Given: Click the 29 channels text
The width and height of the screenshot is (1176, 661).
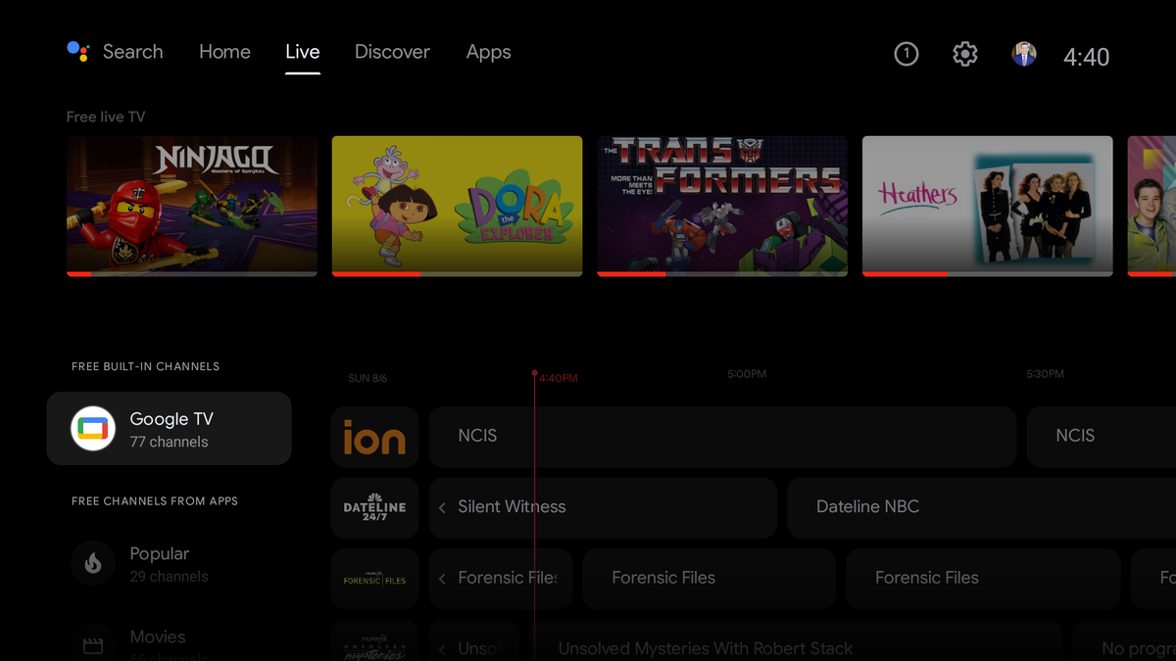Looking at the screenshot, I should click(169, 576).
